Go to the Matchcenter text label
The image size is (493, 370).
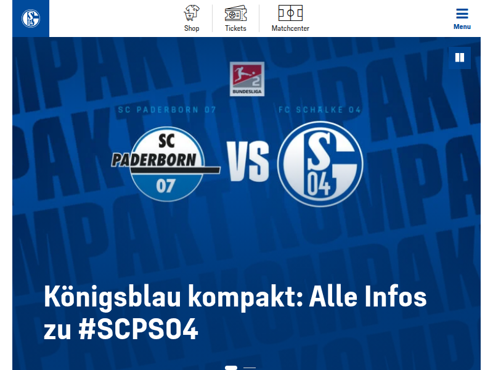(x=290, y=28)
